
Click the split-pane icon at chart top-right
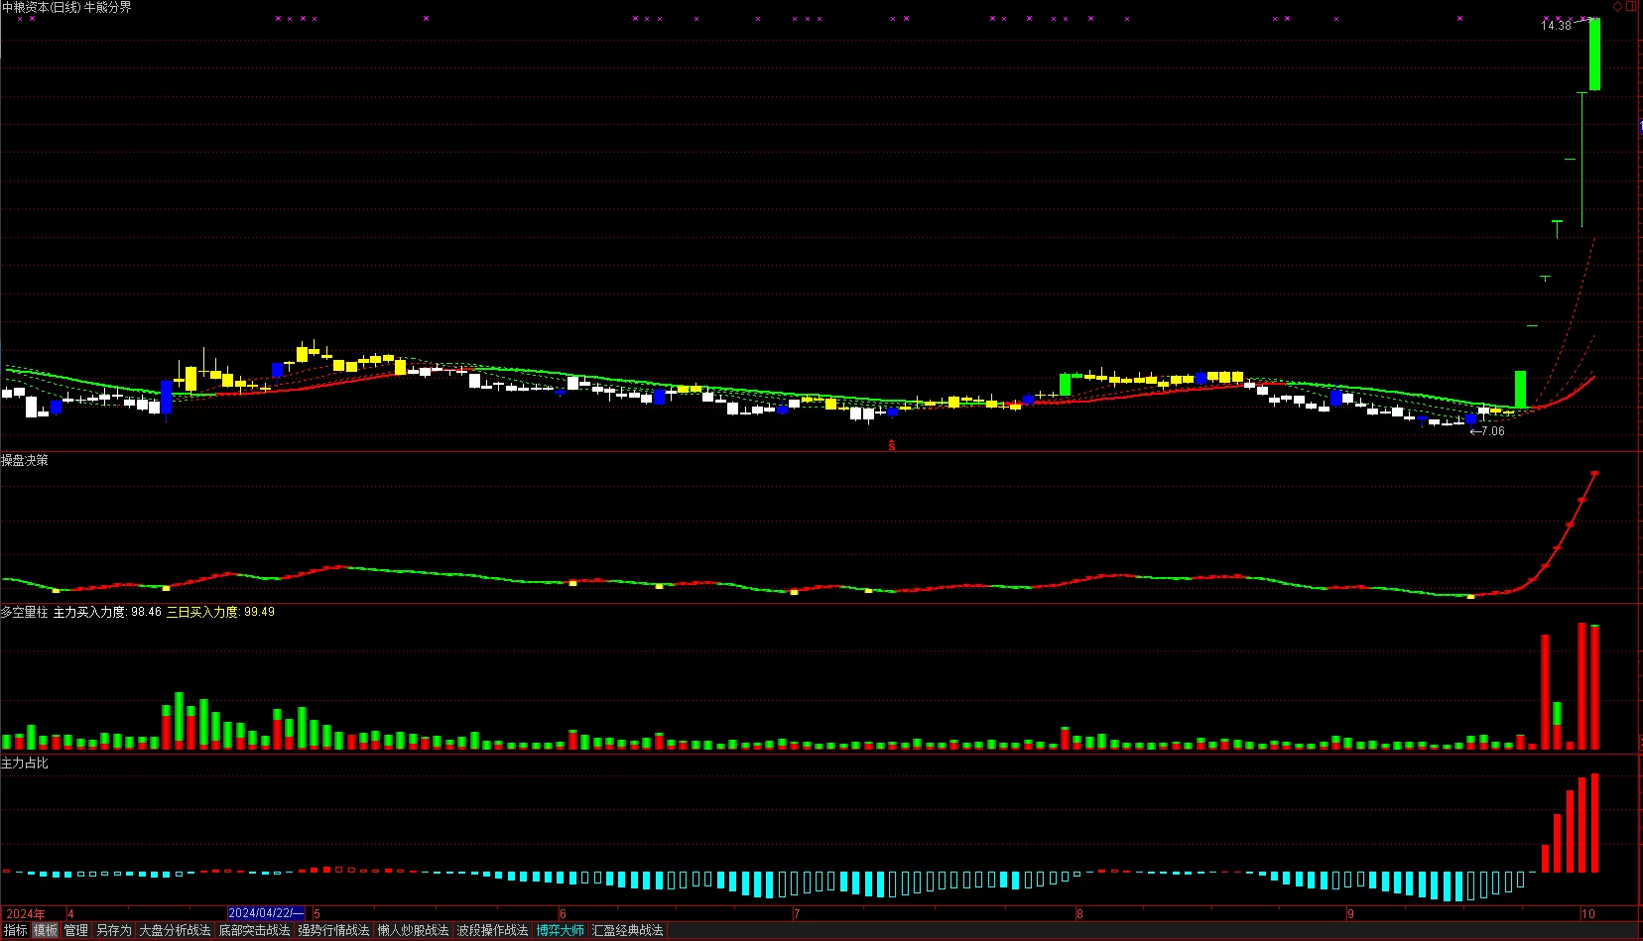[x=1631, y=6]
